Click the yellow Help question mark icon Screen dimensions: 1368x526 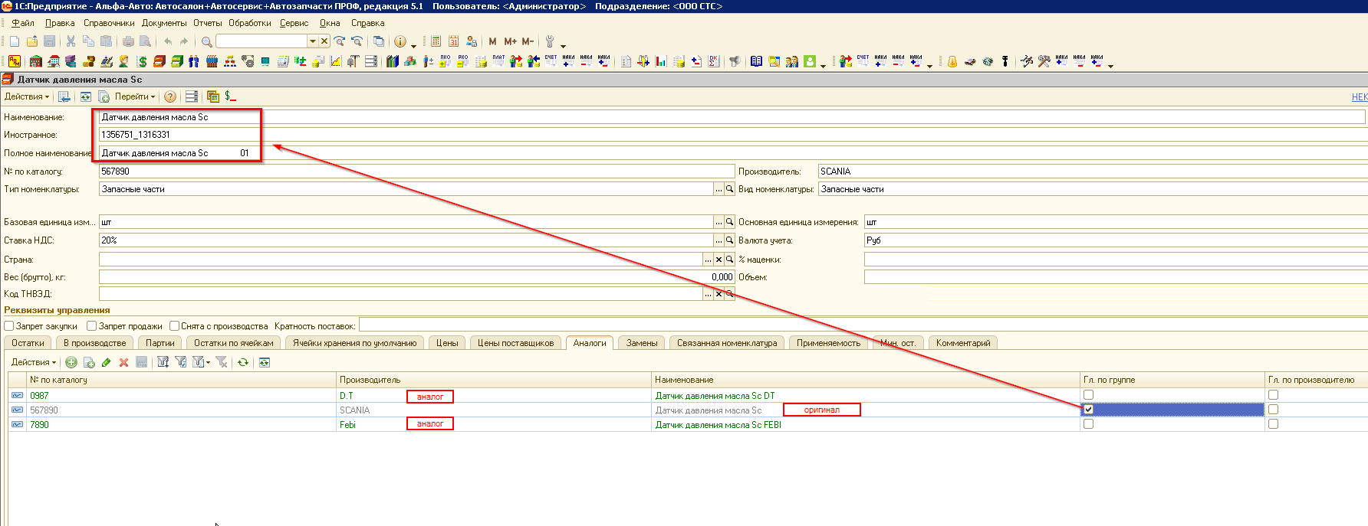170,96
